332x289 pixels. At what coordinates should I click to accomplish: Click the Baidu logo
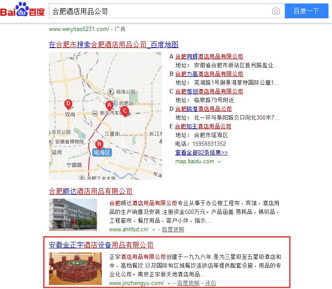click(22, 10)
